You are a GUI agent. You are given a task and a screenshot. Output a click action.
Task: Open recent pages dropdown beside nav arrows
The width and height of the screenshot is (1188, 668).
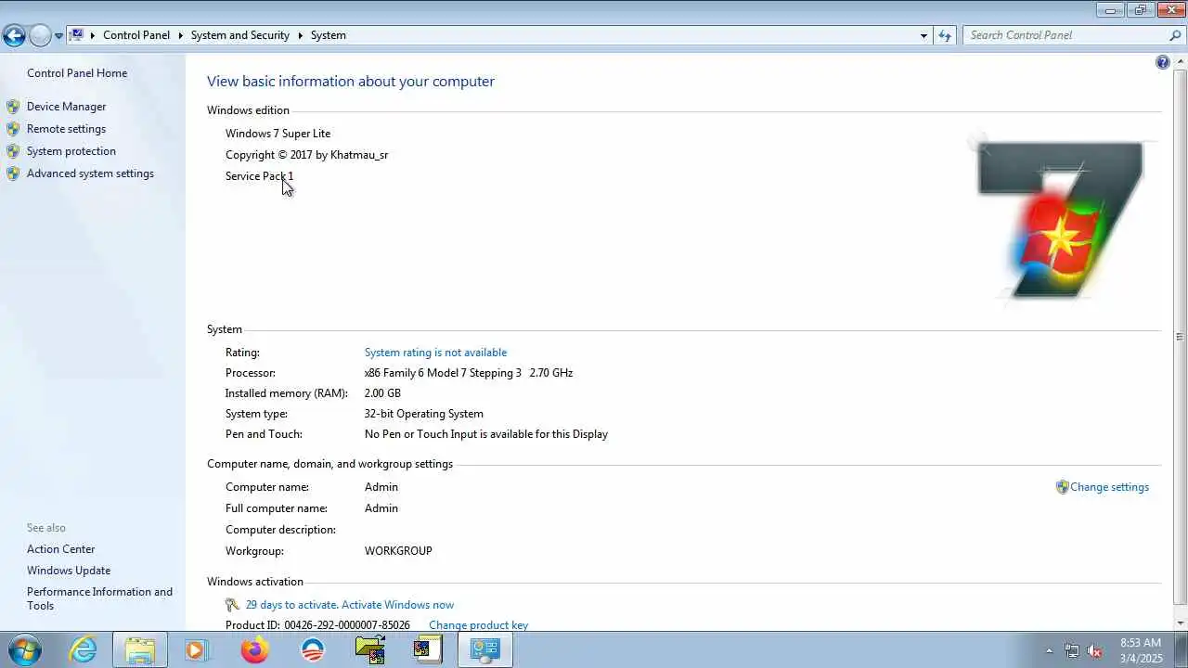pyautogui.click(x=58, y=36)
